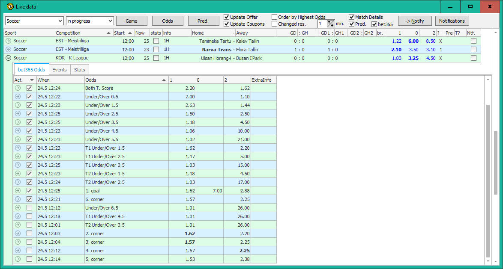Open the 'in progress' status dropdown

coord(111,20)
